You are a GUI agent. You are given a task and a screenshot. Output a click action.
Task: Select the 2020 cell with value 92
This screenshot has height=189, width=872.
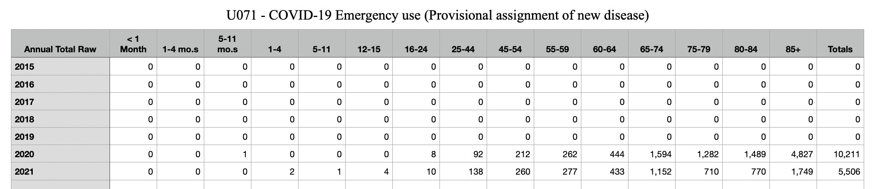[x=463, y=154]
